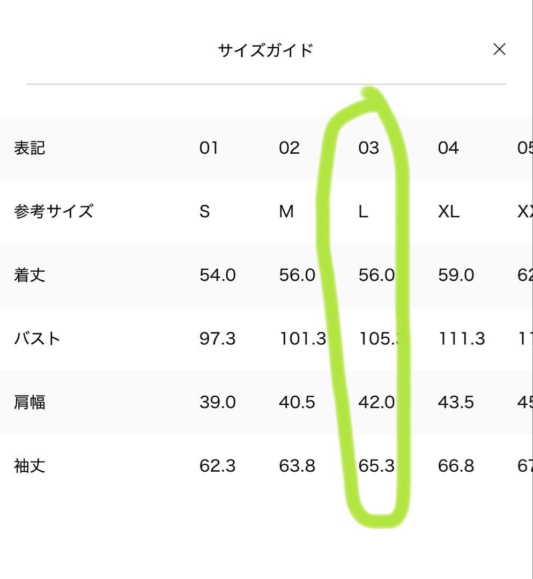533x579 pixels.
Task: Select the 表記 row label
Action: 29,148
